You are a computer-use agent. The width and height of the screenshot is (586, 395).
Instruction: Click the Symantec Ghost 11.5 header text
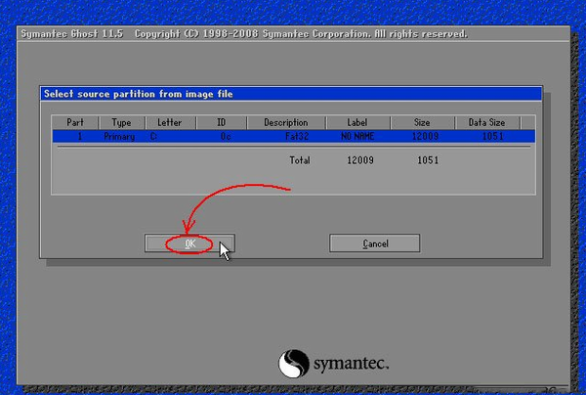pos(71,34)
